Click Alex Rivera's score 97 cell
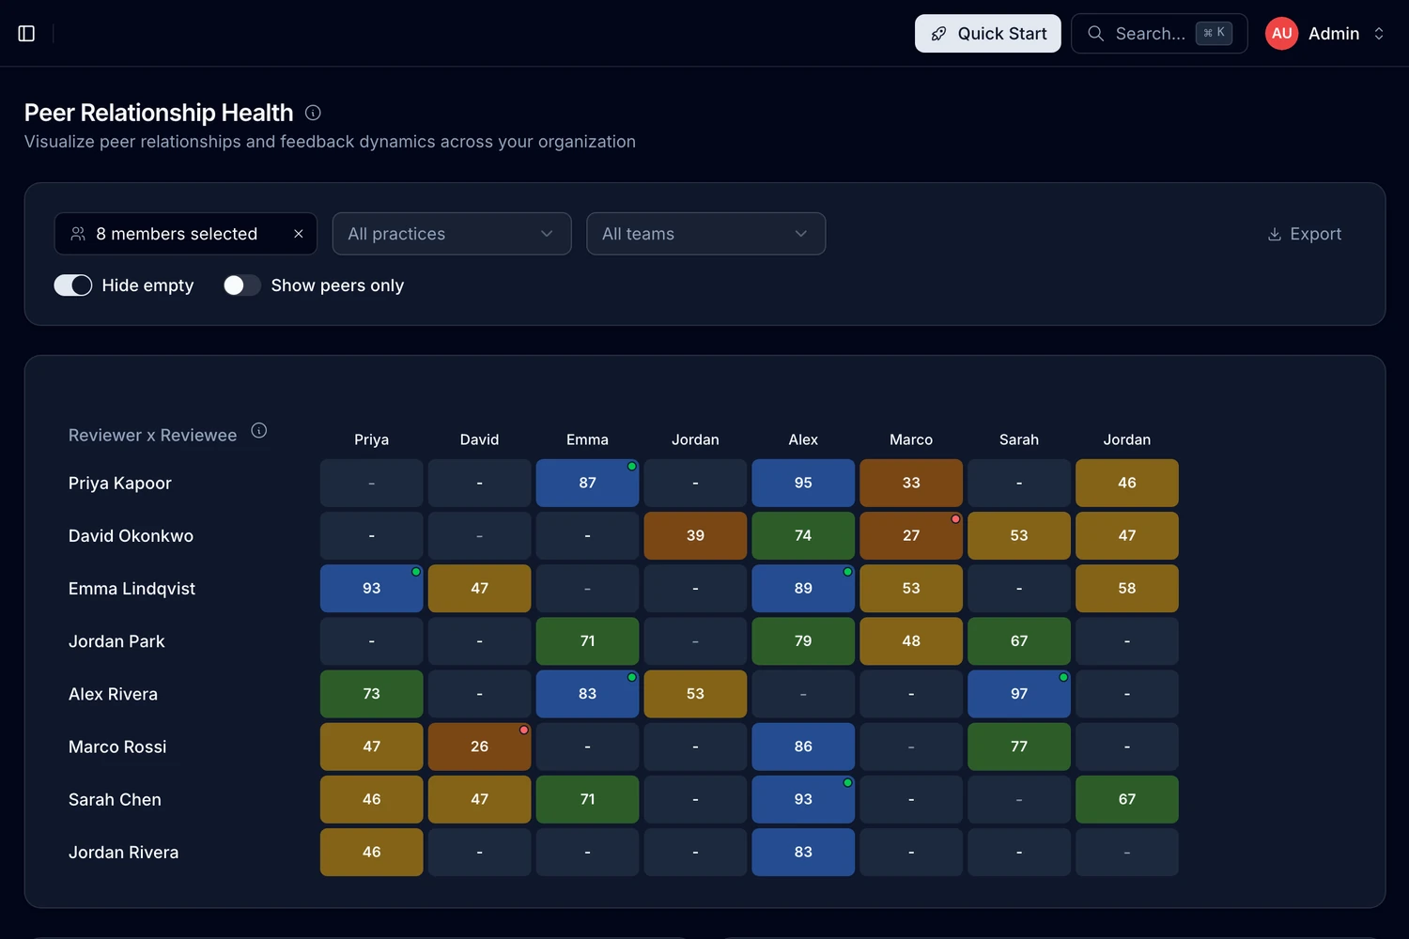 coord(1019,694)
